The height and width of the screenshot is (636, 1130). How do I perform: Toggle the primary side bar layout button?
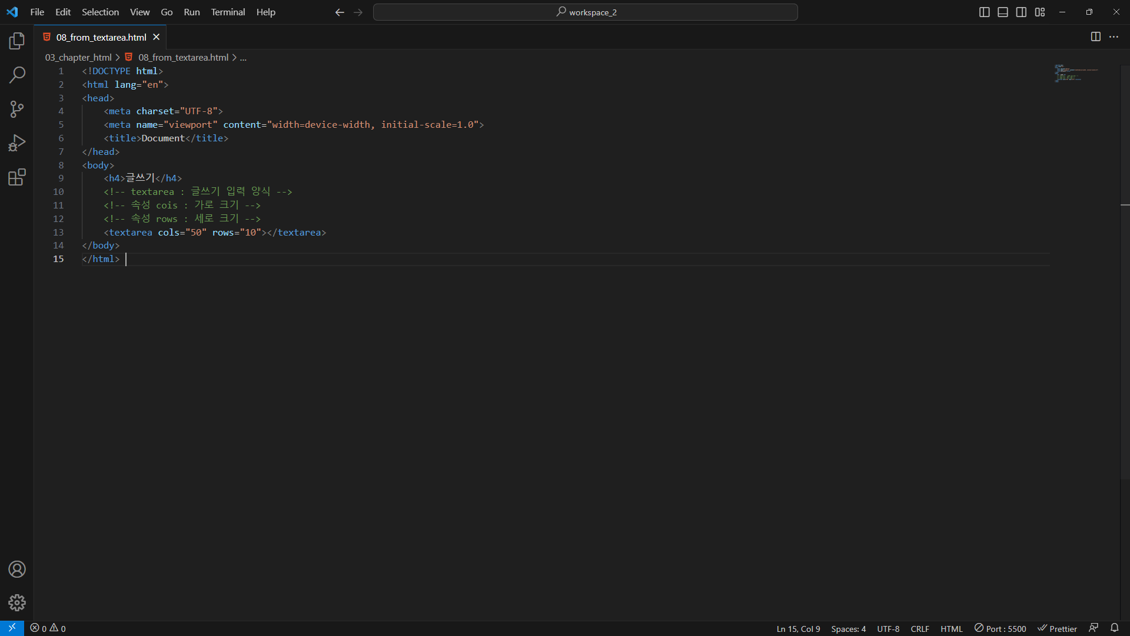[x=984, y=12]
